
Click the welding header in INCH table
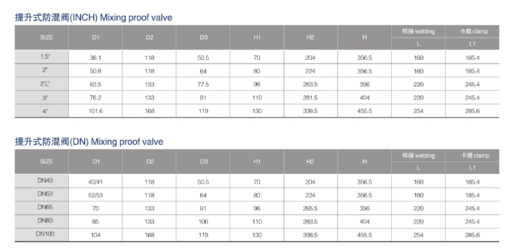[x=418, y=32]
